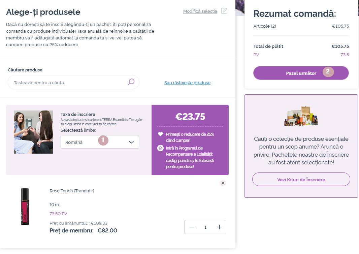Expand language dropdown chevron arrow
Image resolution: width=359 pixels, height=254 pixels.
(x=131, y=142)
